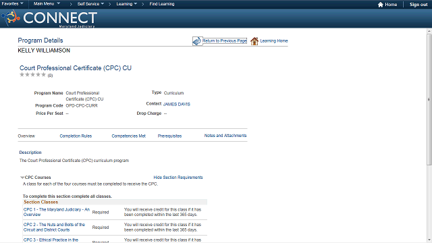
Task: Click the Learning Home house icon
Action: coord(254,41)
